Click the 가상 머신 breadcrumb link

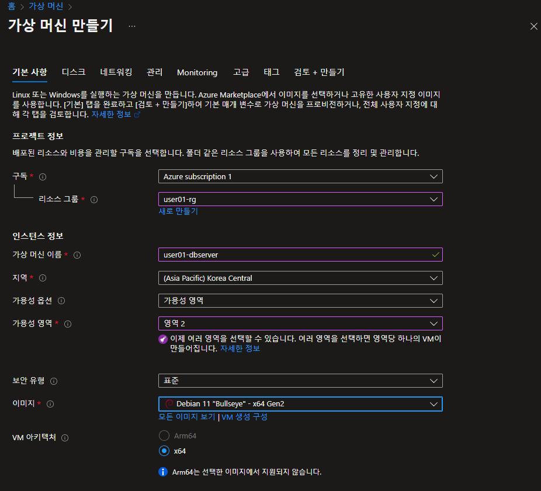(x=46, y=6)
